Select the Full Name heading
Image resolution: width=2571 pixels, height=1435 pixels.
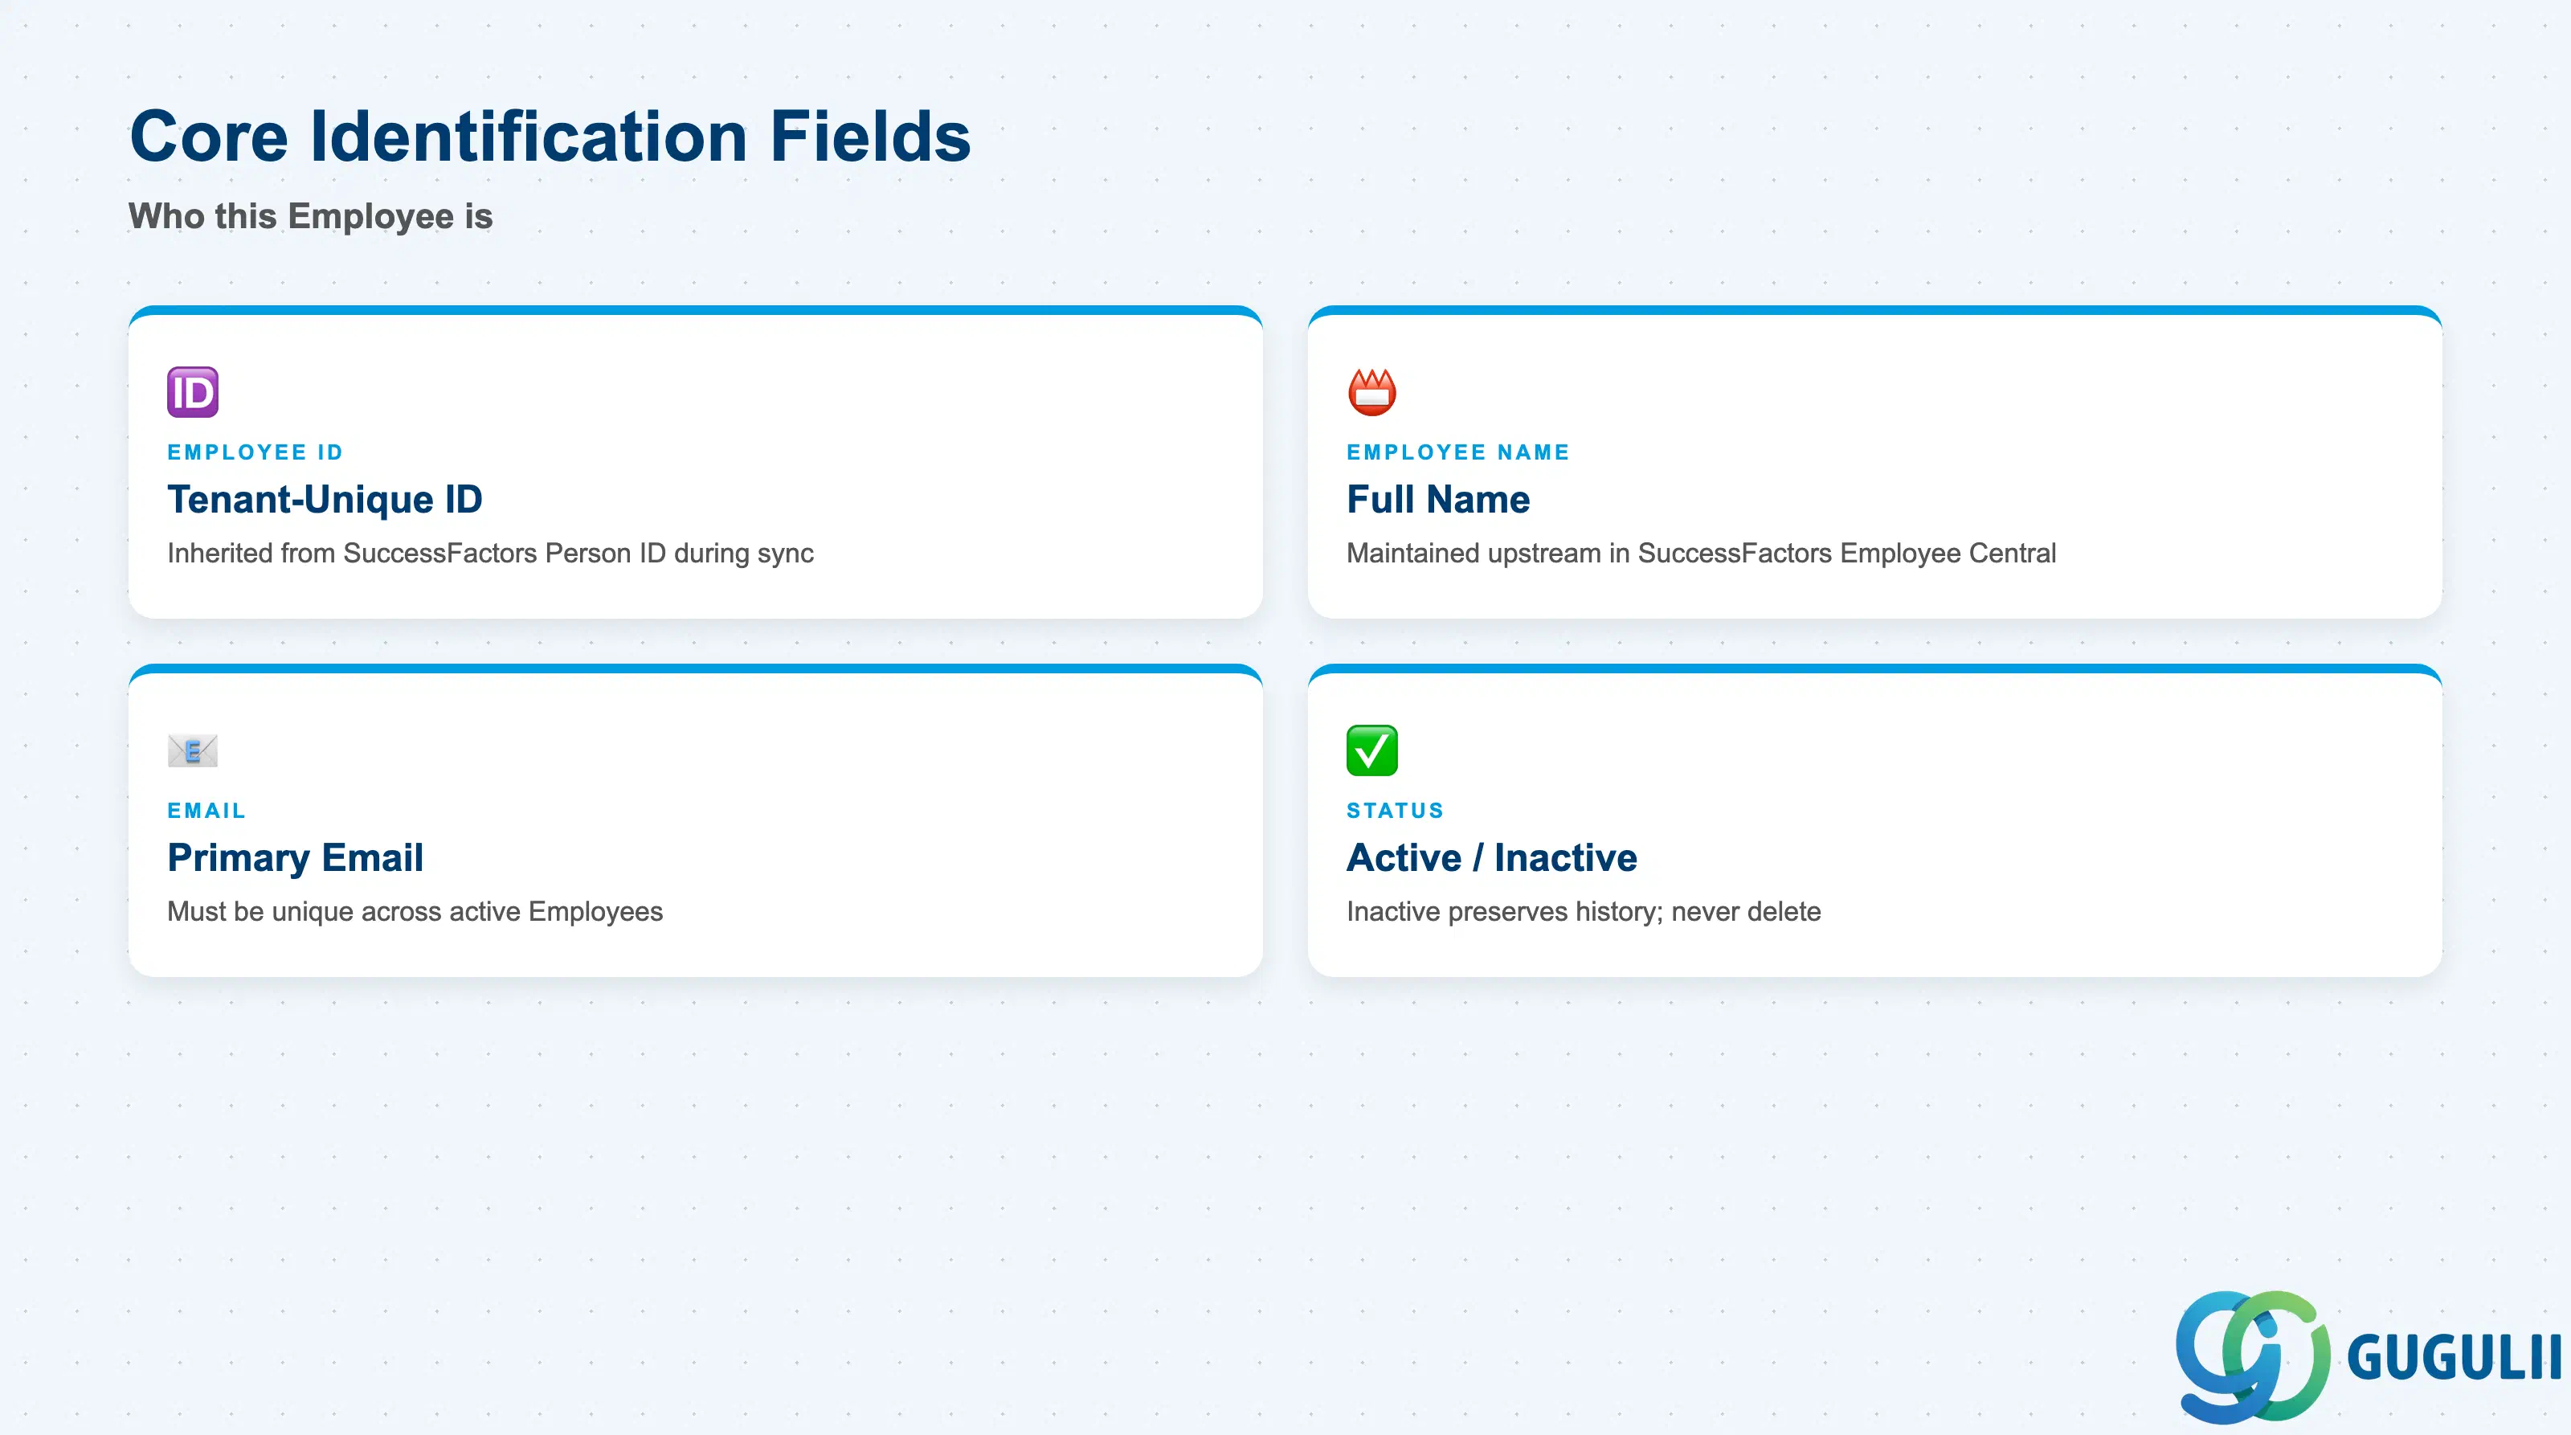pos(1438,499)
